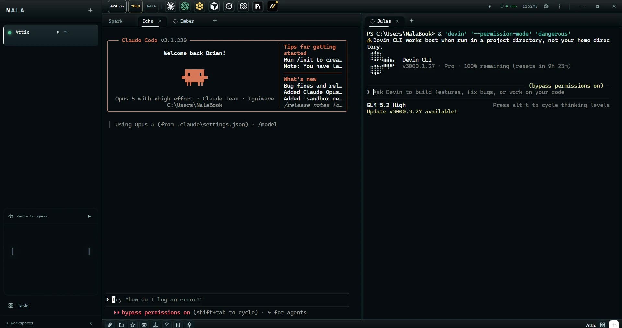This screenshot has width=622, height=328.
Task: Open the folder icon in bottom toolbar
Action: coord(121,325)
